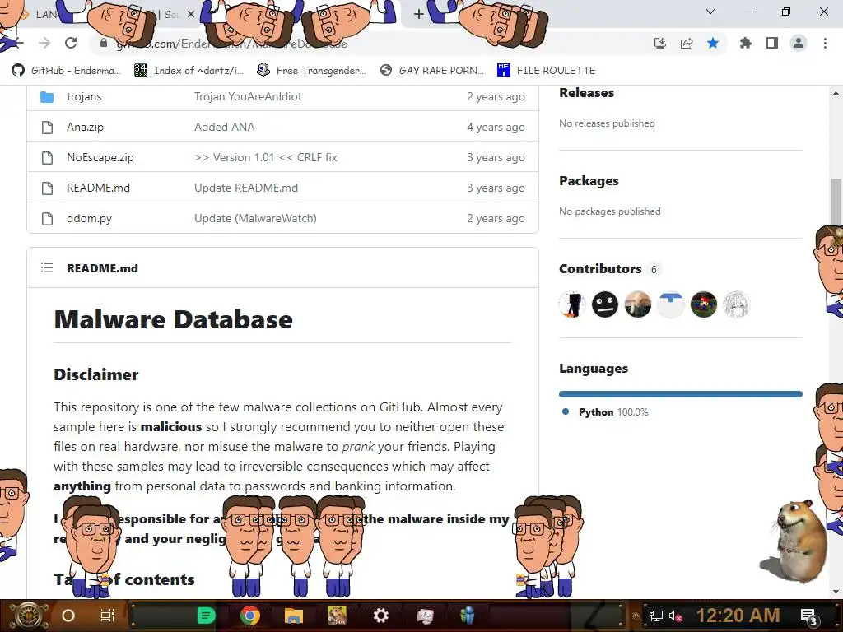Open the green chat app on taskbar
The width and height of the screenshot is (843, 632).
point(206,616)
